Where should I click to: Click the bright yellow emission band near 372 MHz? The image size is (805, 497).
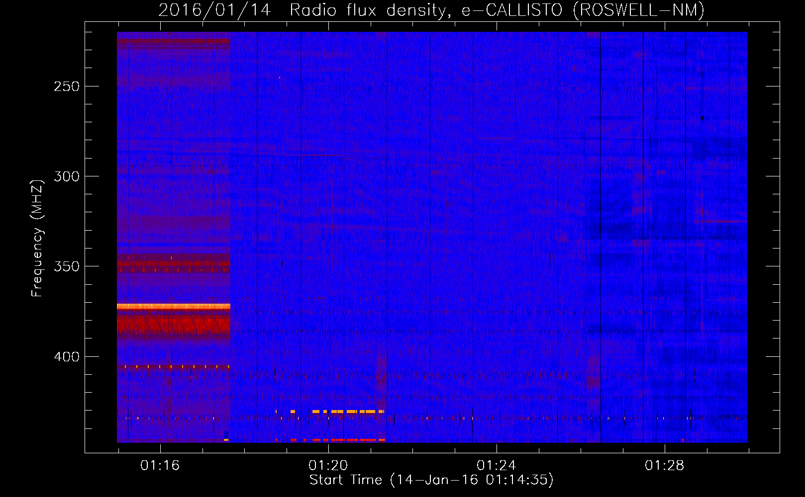tap(174, 306)
